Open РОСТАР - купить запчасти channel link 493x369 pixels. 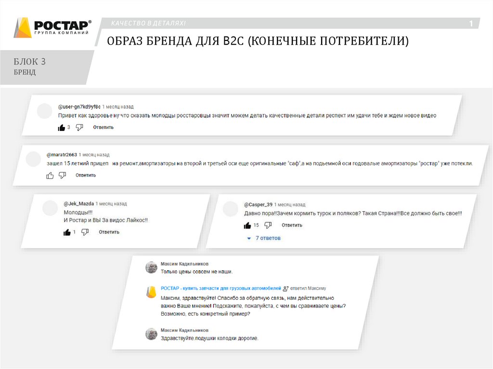coord(221,289)
